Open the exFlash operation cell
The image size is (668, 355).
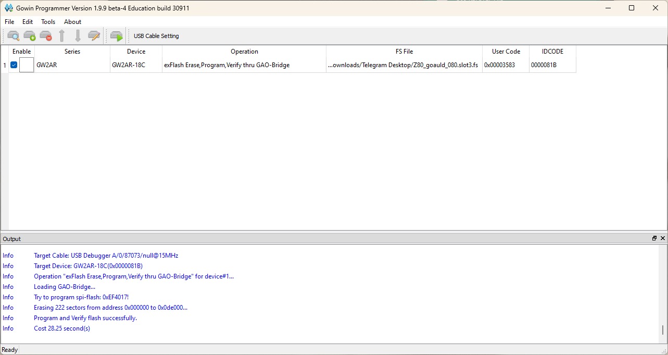pyautogui.click(x=244, y=66)
